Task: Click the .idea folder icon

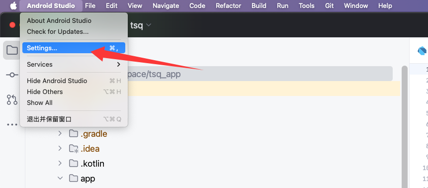Action: 73,149
